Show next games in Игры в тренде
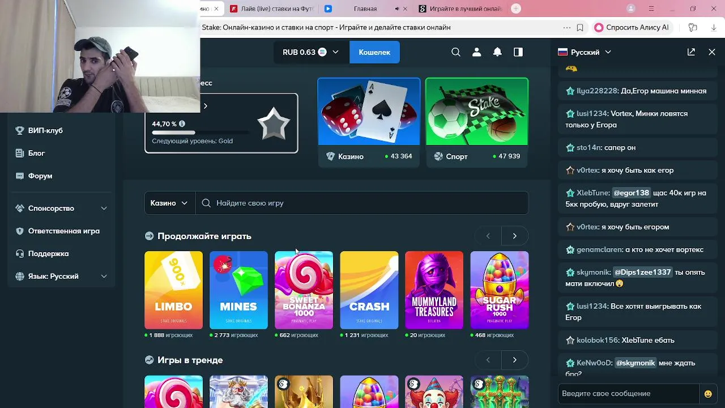Image resolution: width=725 pixels, height=408 pixels. click(x=514, y=360)
